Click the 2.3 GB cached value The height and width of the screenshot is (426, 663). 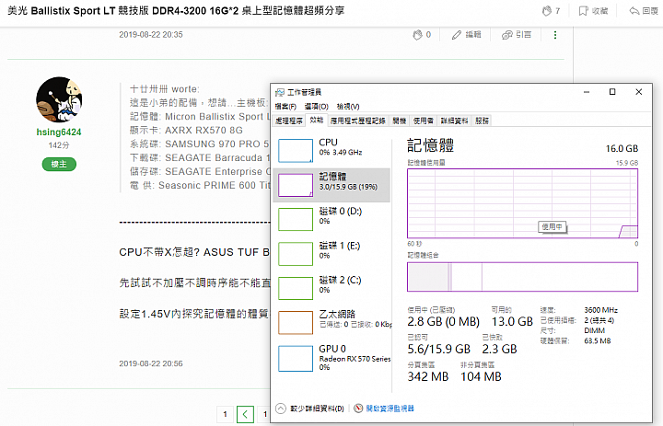coord(499,349)
